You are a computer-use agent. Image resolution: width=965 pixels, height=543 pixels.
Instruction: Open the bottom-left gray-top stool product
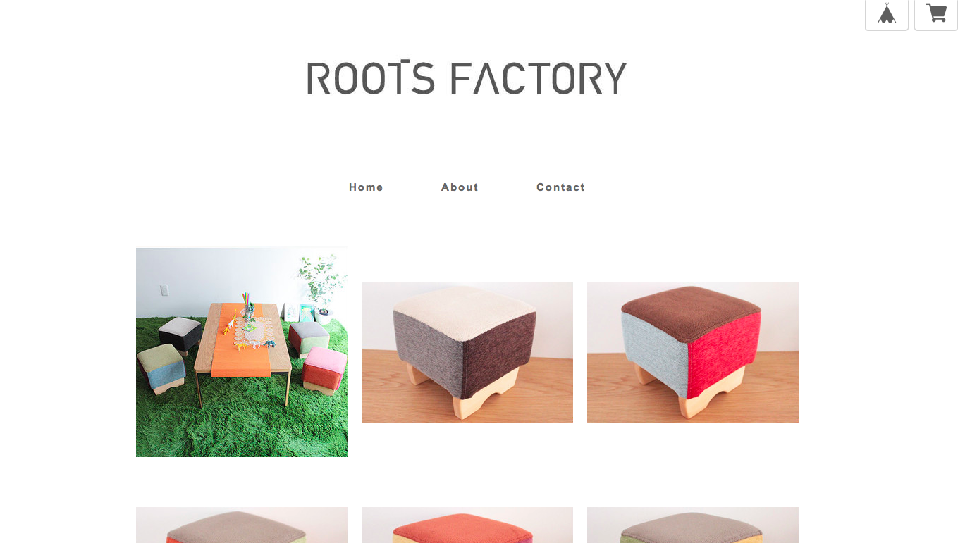[242, 525]
